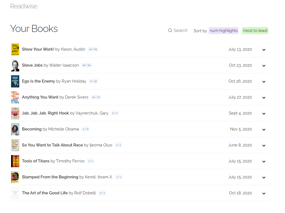Open Becoming cover thumbnail
The height and width of the screenshot is (213, 285).
[15, 129]
